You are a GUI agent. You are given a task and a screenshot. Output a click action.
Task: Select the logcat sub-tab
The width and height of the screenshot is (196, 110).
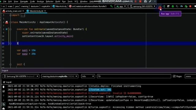[7, 82]
